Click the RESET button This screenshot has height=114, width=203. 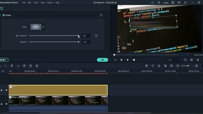click(x=3, y=60)
